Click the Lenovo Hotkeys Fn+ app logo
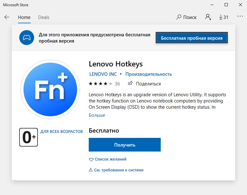This screenshot has width=247, height=195. click(50, 89)
